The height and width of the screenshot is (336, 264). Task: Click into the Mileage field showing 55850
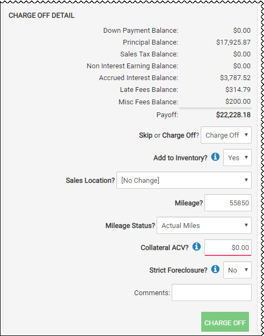pos(228,203)
